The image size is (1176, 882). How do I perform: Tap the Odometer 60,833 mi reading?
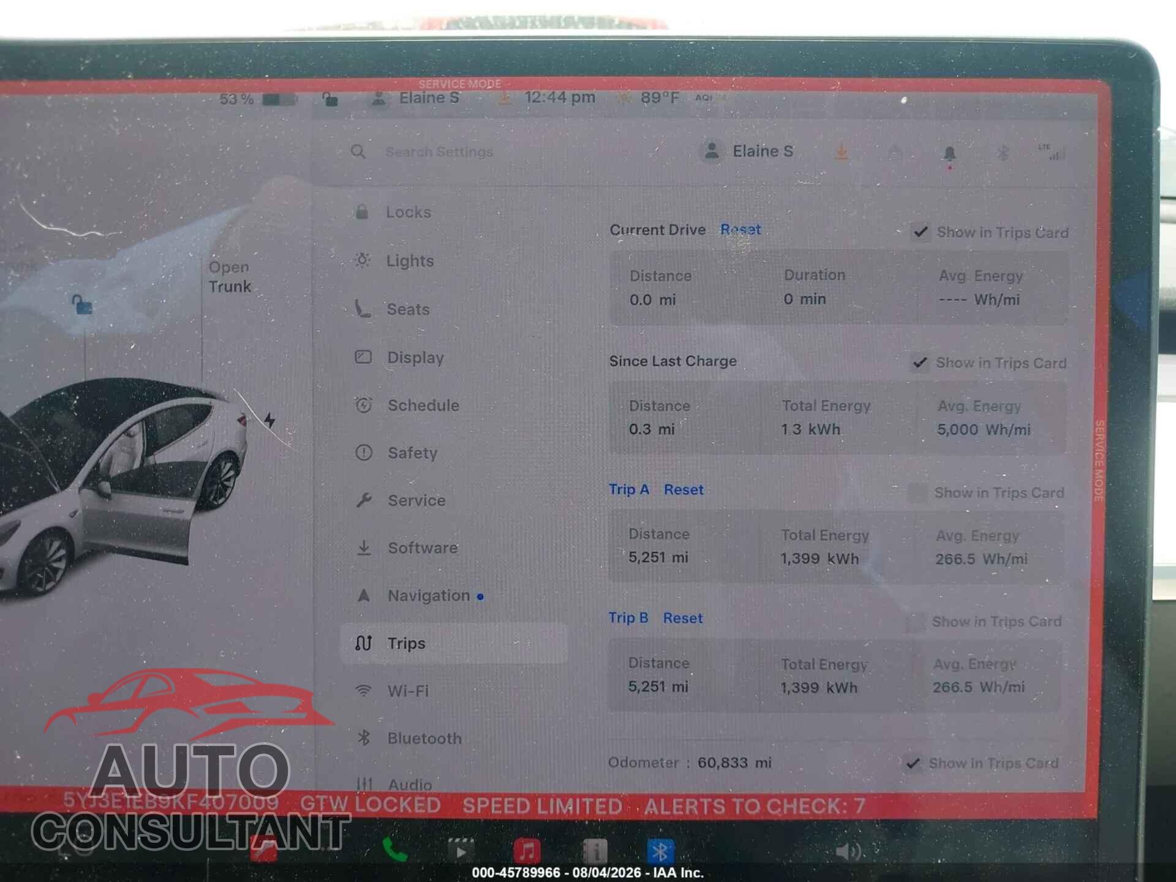(690, 763)
